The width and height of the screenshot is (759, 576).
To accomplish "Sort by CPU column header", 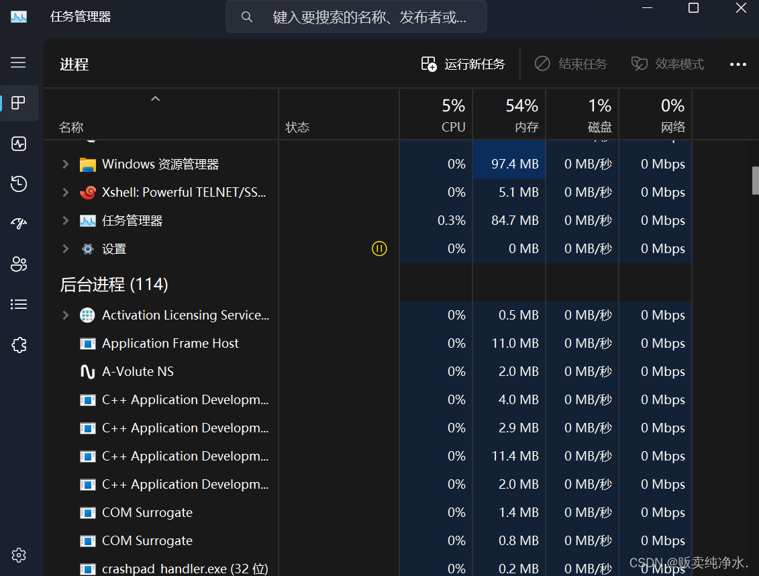I will tap(436, 114).
